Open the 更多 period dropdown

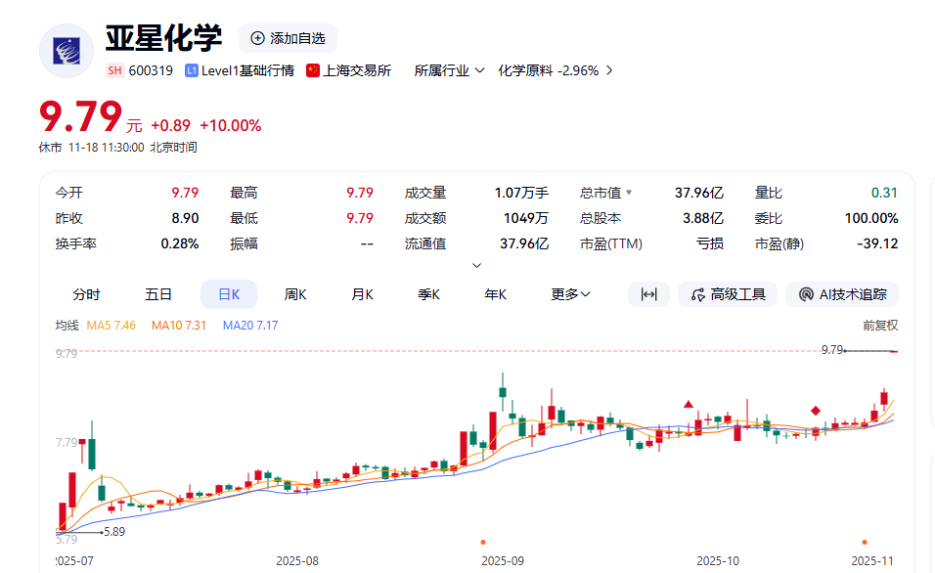click(570, 294)
